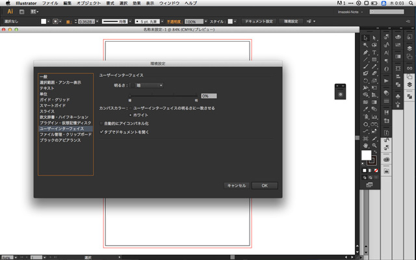
Task: Select the Direct Selection tool
Action: coord(374,38)
